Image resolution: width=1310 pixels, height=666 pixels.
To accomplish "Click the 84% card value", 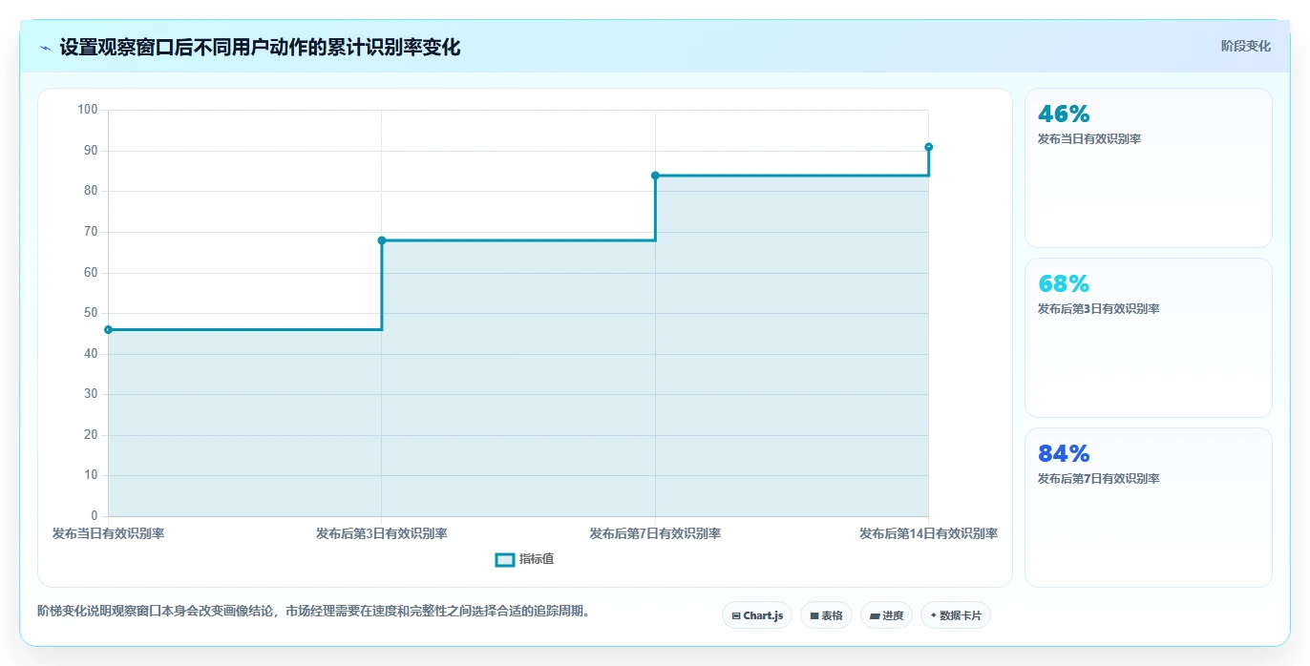I will (x=1064, y=454).
